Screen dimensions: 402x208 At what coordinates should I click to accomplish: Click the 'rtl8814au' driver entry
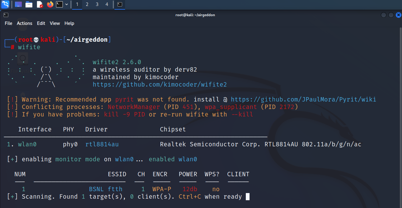(102, 144)
